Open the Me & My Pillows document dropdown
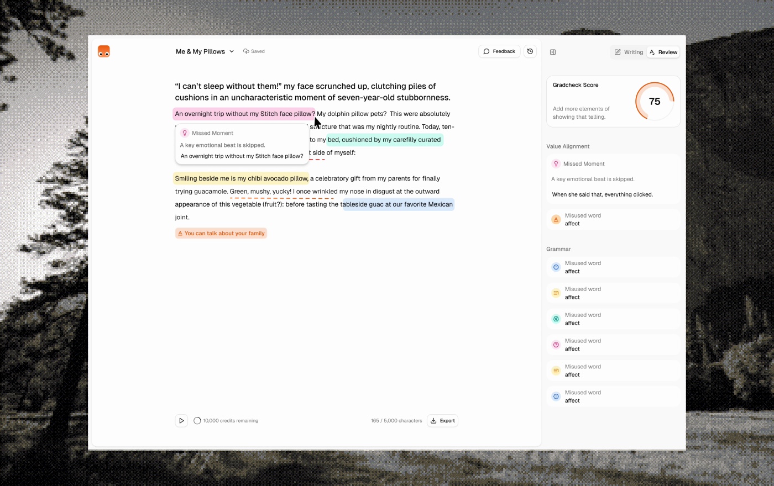Image resolution: width=774 pixels, height=486 pixels. [205, 51]
